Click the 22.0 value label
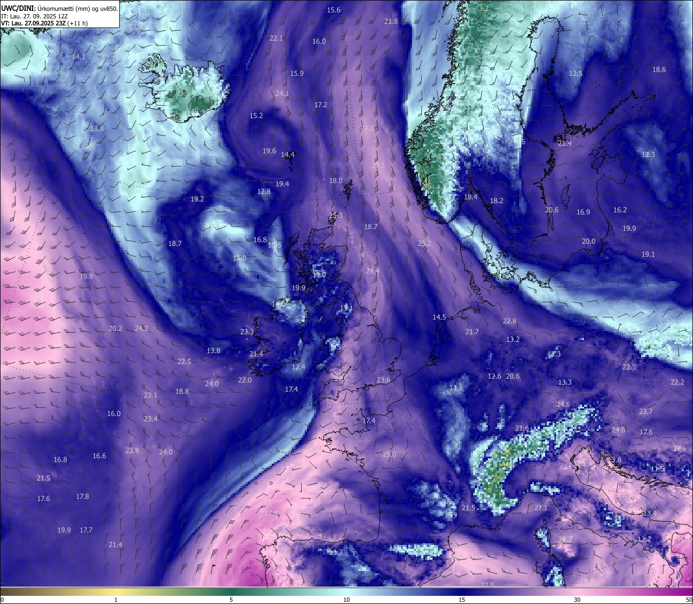 tap(245, 380)
